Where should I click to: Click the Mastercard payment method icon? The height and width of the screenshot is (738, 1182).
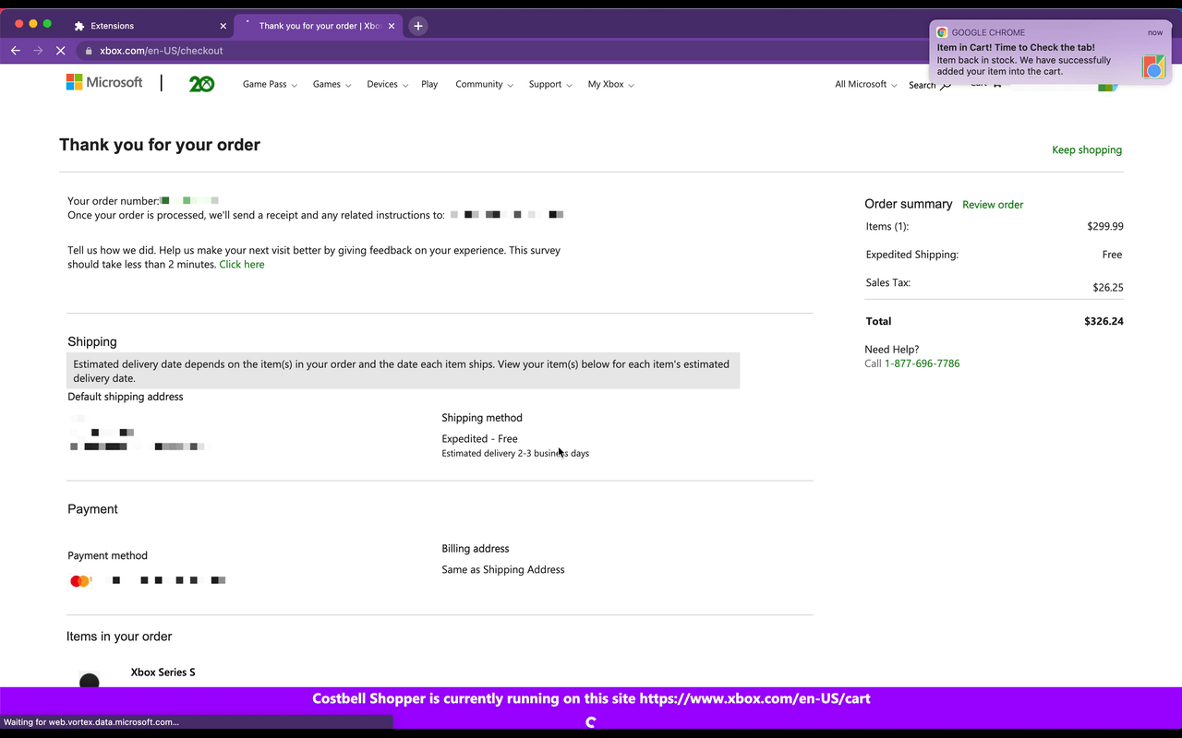point(80,581)
